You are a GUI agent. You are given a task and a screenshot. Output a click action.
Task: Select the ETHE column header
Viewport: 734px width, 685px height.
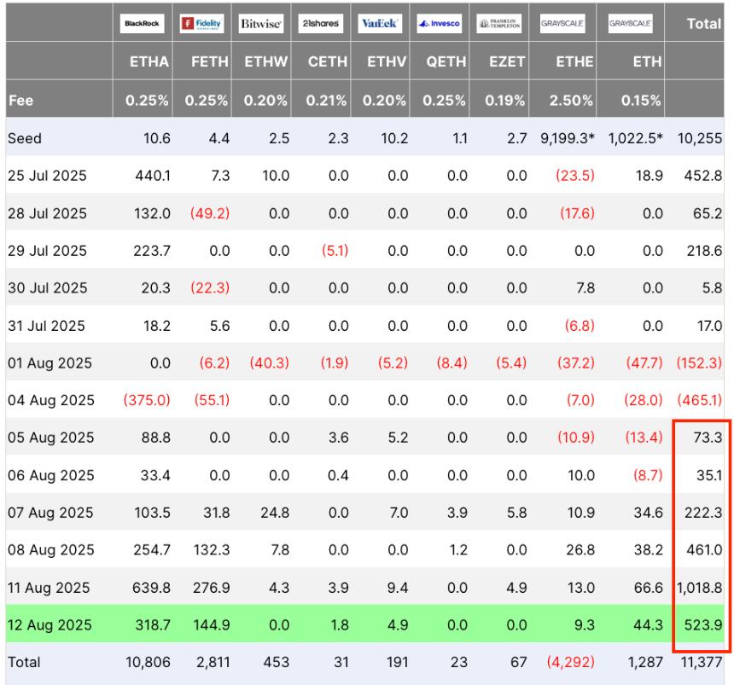[574, 61]
